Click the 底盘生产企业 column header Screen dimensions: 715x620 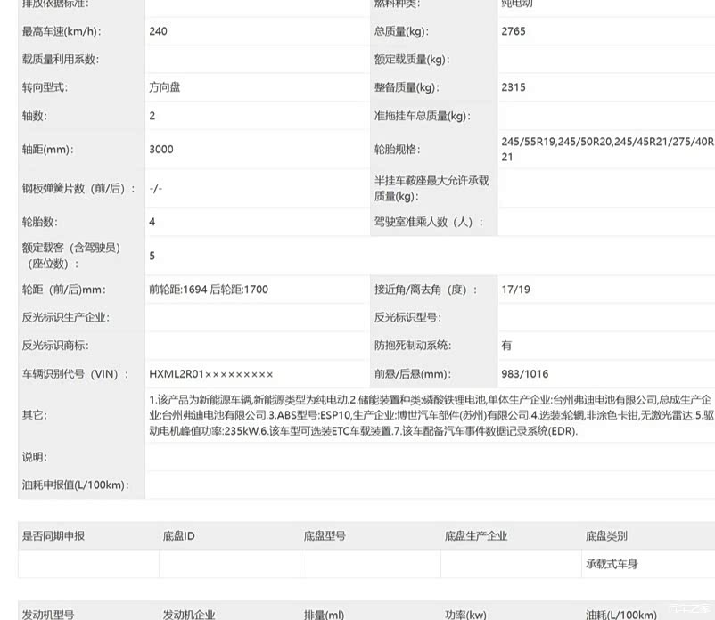[476, 536]
